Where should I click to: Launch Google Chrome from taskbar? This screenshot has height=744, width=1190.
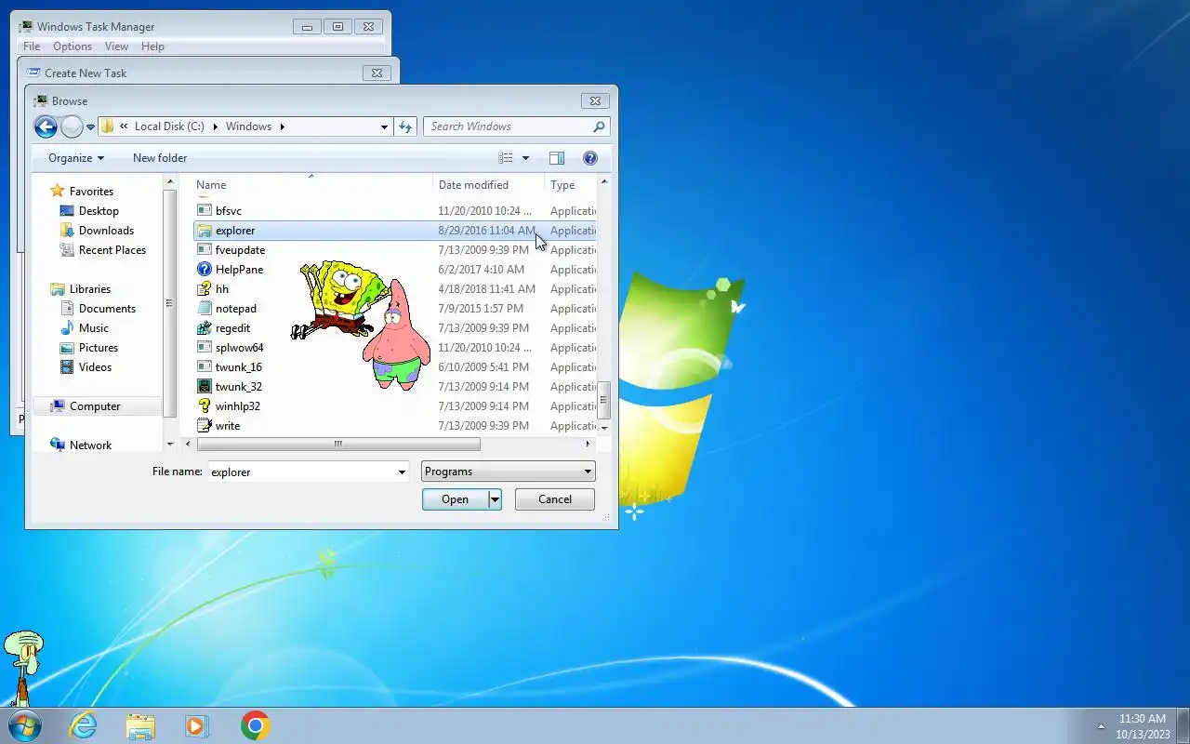click(x=255, y=725)
